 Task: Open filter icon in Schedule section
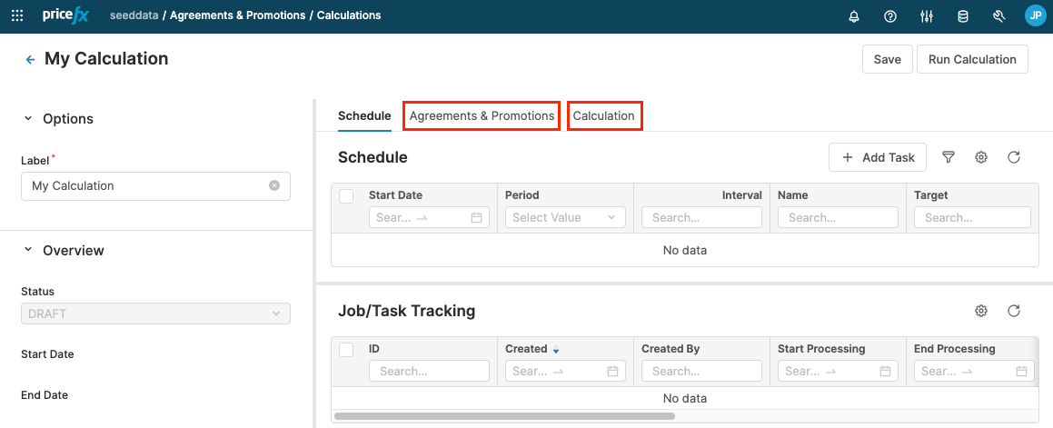tap(949, 157)
